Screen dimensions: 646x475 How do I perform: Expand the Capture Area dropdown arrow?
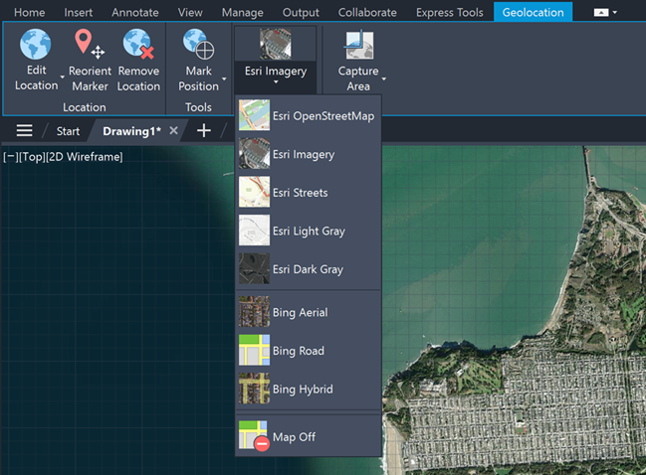384,78
